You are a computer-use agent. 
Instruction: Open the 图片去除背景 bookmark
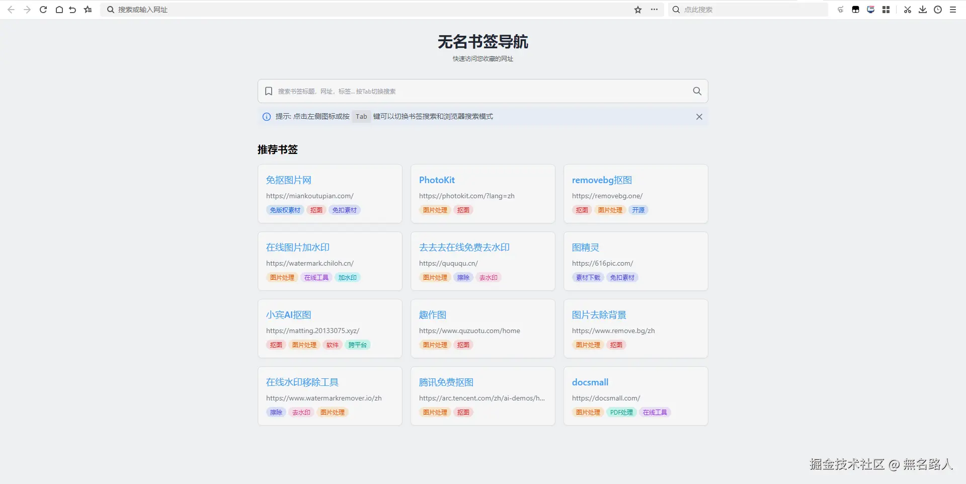(x=599, y=315)
